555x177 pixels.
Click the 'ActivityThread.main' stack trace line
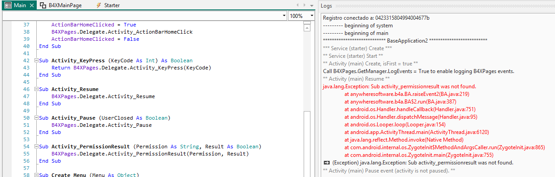tap(417, 132)
